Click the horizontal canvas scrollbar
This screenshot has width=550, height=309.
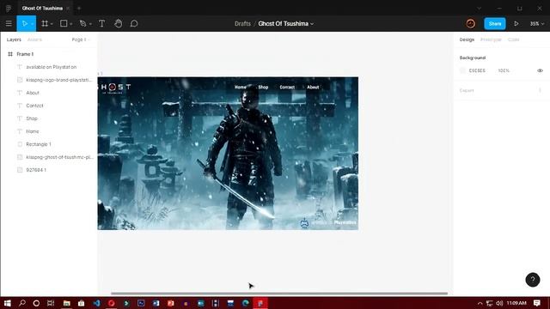[x=279, y=294]
